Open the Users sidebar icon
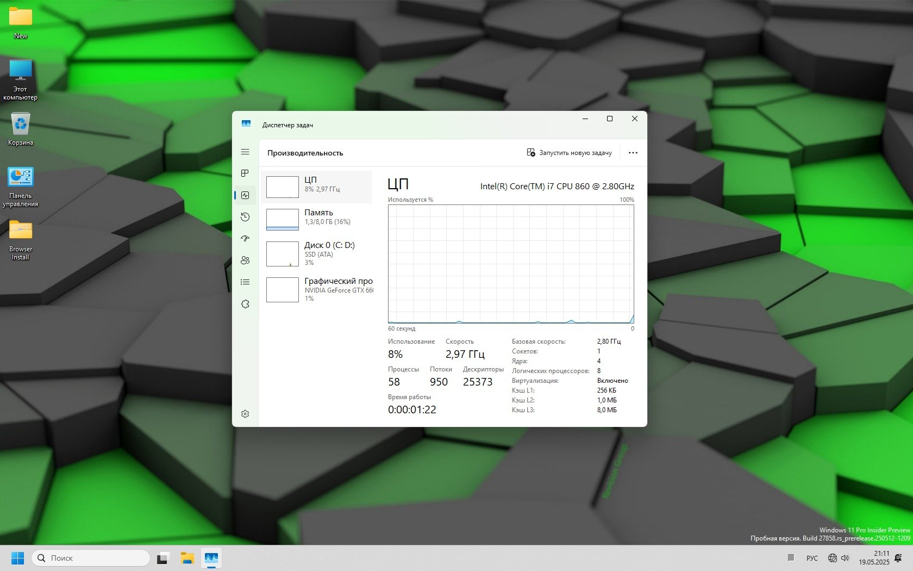This screenshot has width=913, height=571. (245, 260)
